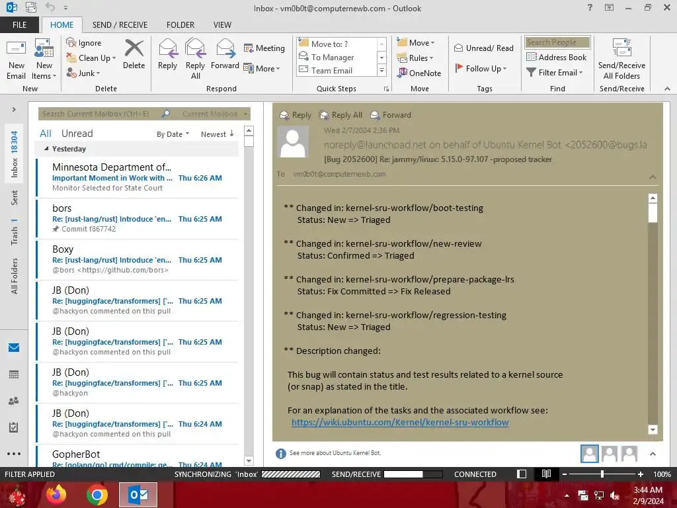Switch to the FOLDER tab
The height and width of the screenshot is (508, 677).
coord(180,25)
